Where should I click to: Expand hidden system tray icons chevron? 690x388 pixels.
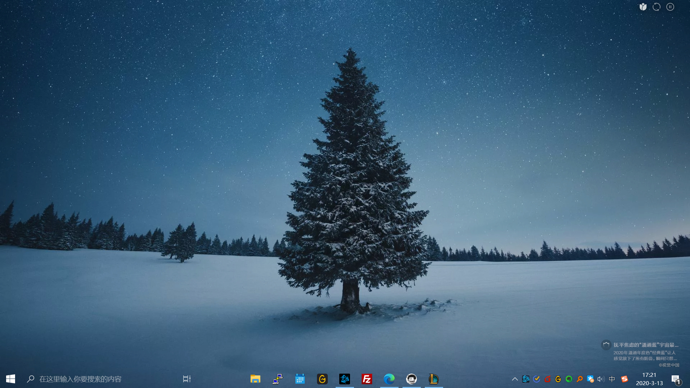(515, 379)
